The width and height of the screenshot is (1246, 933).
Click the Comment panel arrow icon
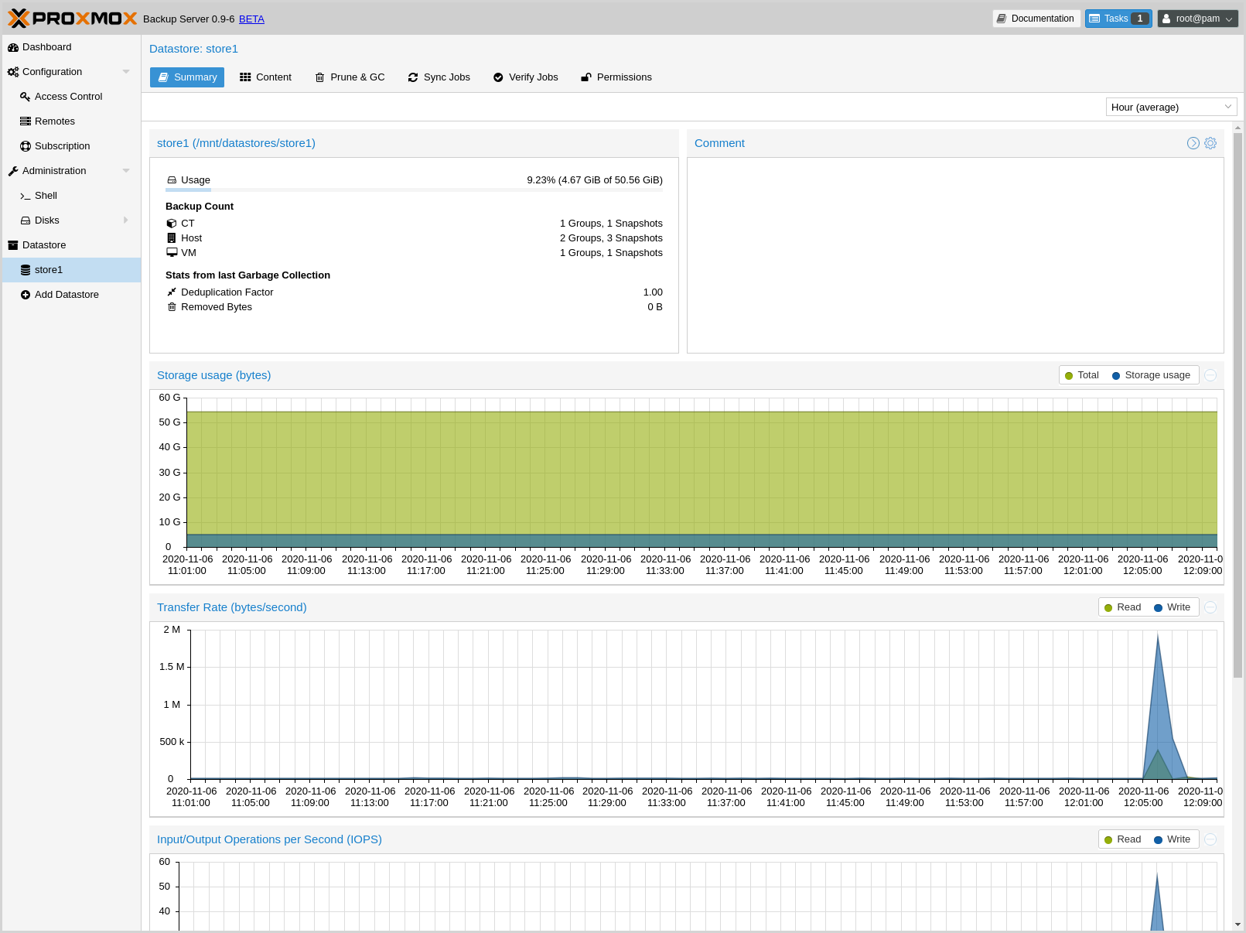tap(1193, 143)
